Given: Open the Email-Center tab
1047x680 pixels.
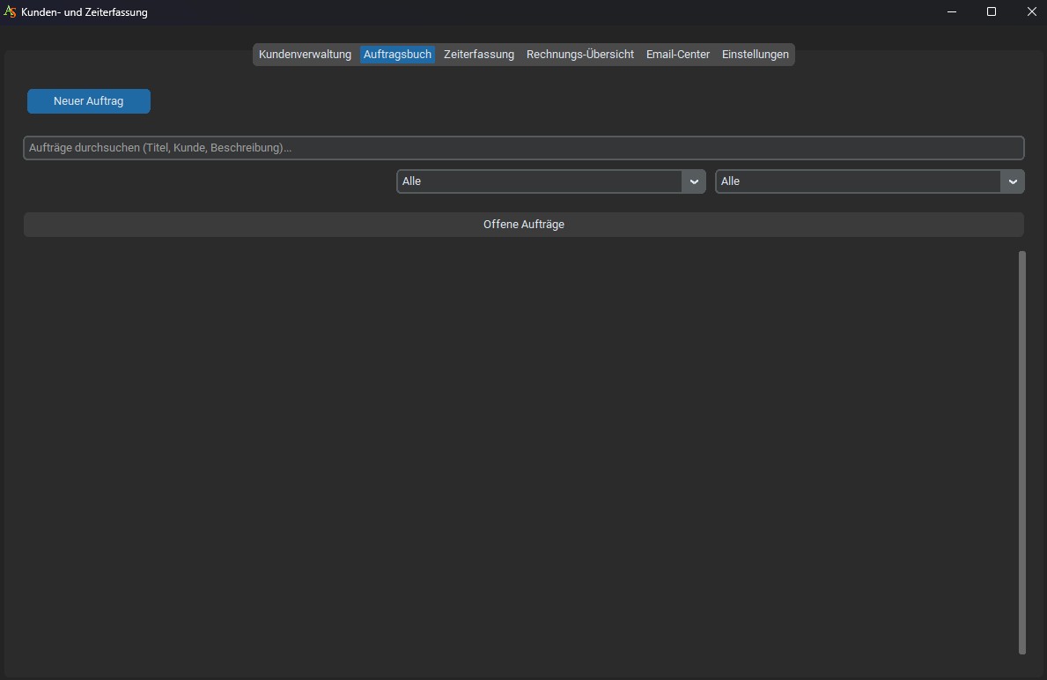Looking at the screenshot, I should point(678,54).
